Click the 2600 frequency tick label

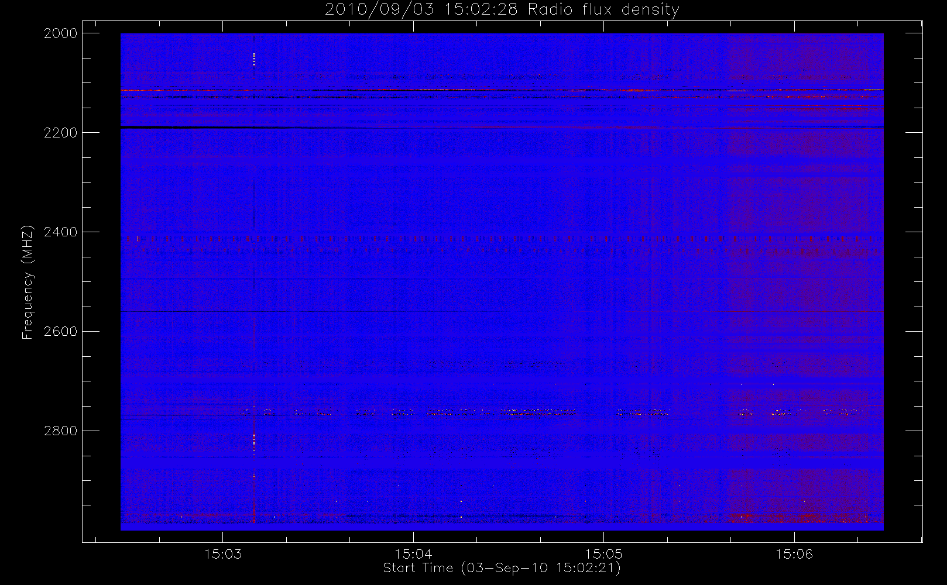click(x=61, y=332)
